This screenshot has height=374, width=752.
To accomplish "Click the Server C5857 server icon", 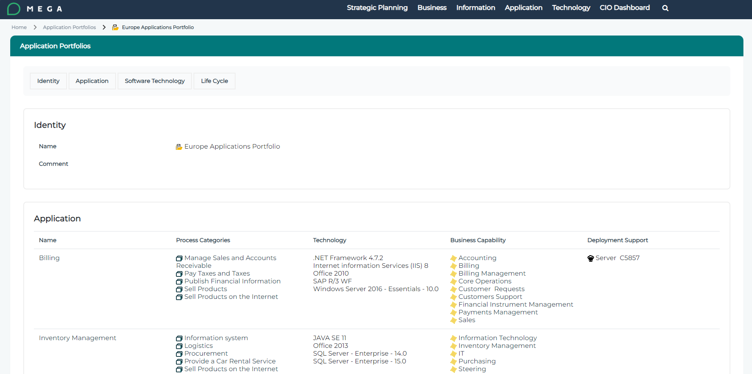I will coord(590,258).
